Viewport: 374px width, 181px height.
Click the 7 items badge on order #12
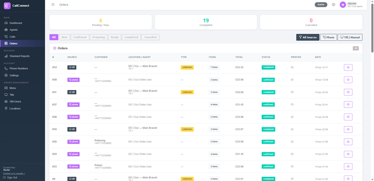[x=214, y=67]
